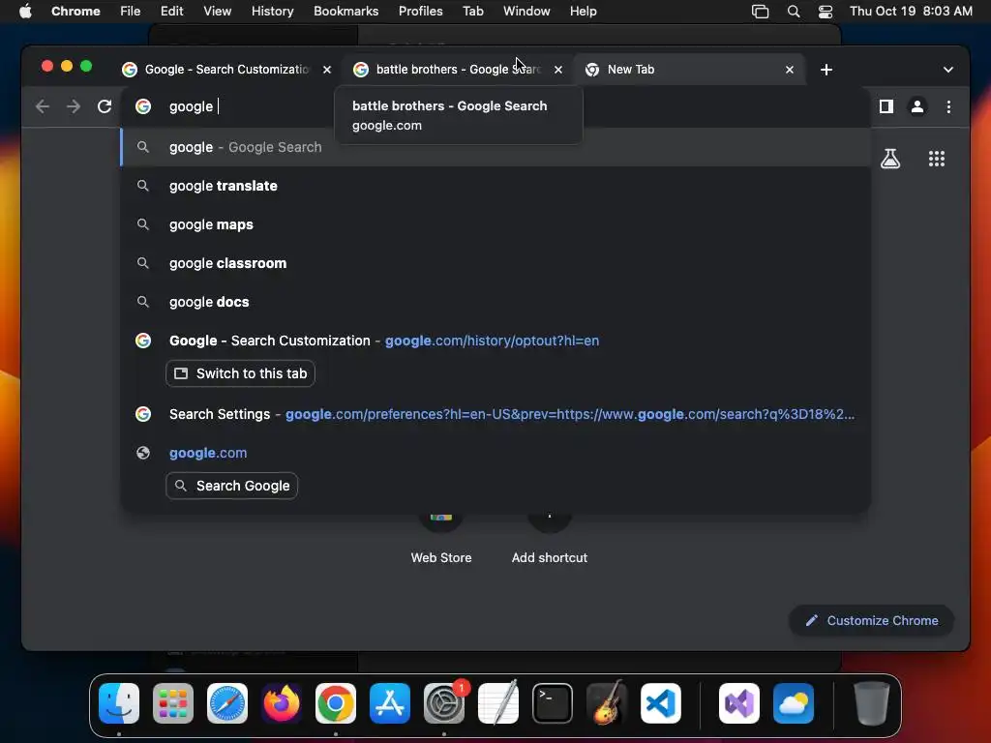Close the battle brothers tab

point(558,70)
